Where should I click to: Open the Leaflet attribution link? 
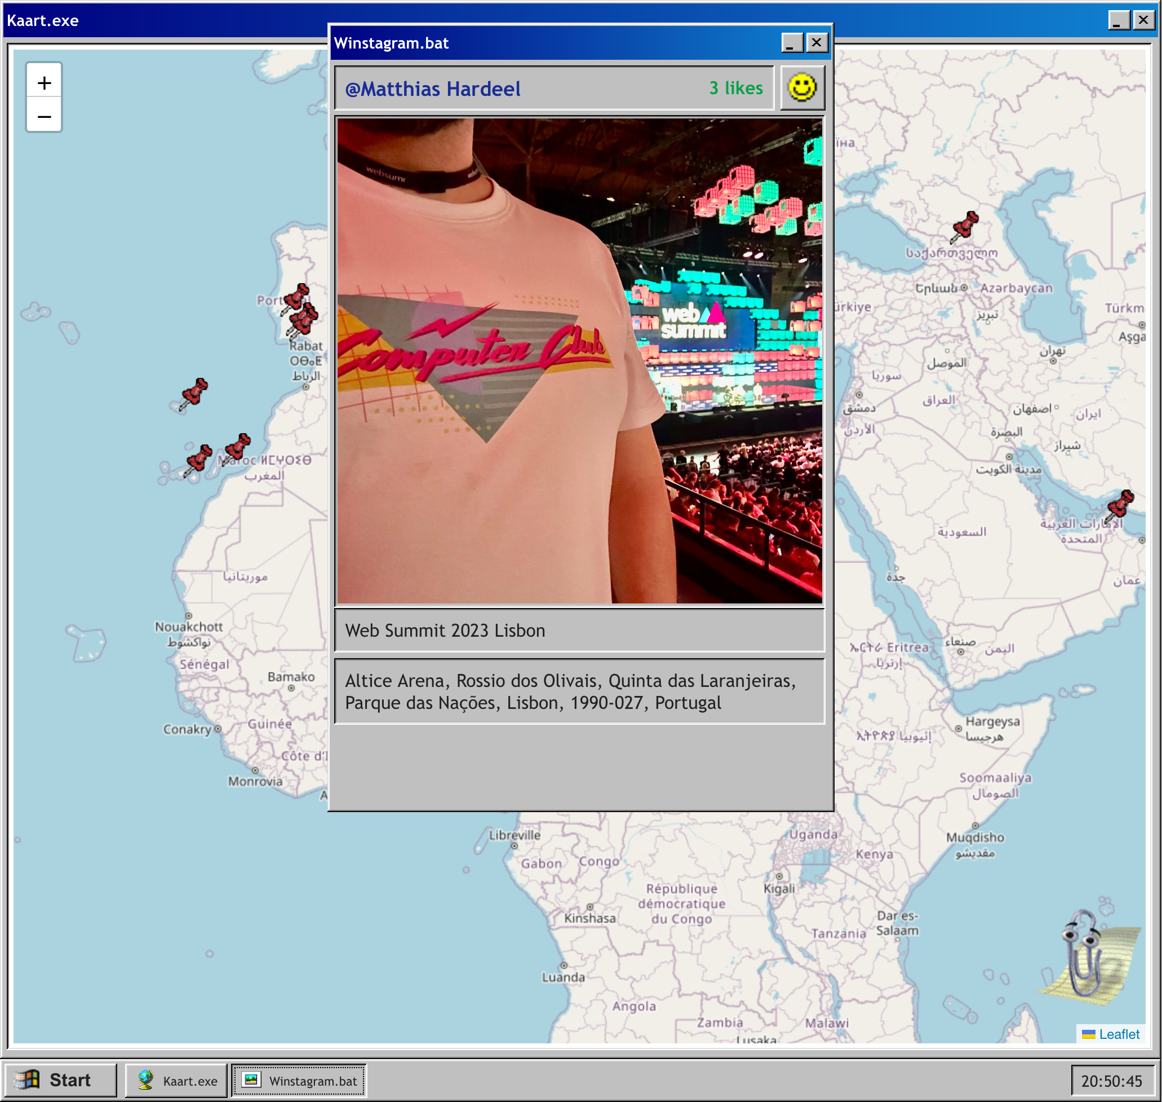pyautogui.click(x=1118, y=1034)
